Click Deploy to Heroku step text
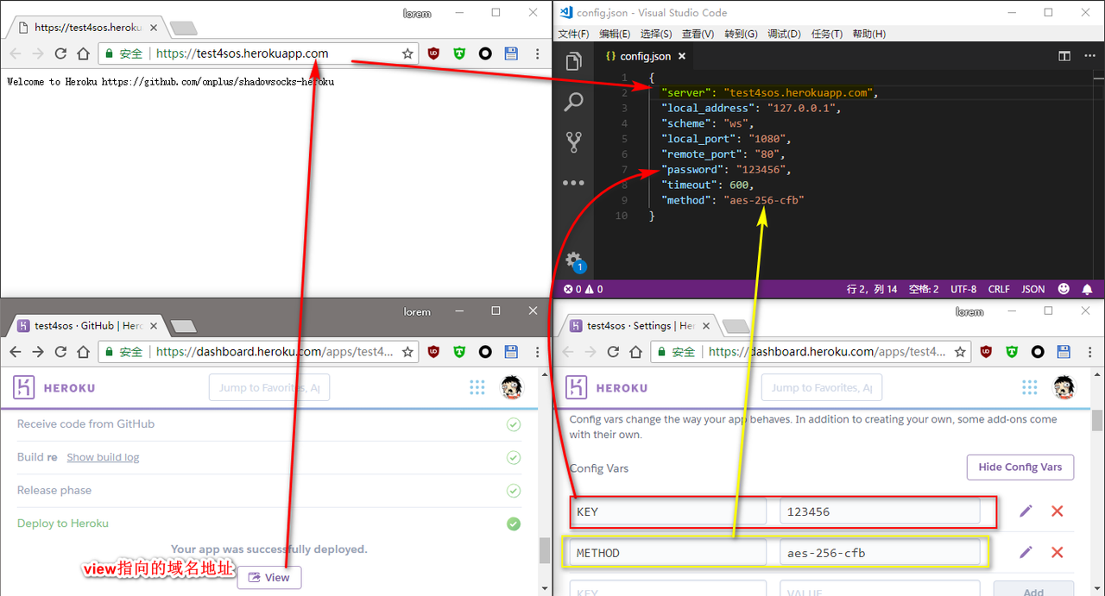This screenshot has height=596, width=1105. 63,524
